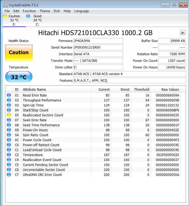
Task: Click the Transfer Mode field SATA/300
Action: (x=98, y=61)
